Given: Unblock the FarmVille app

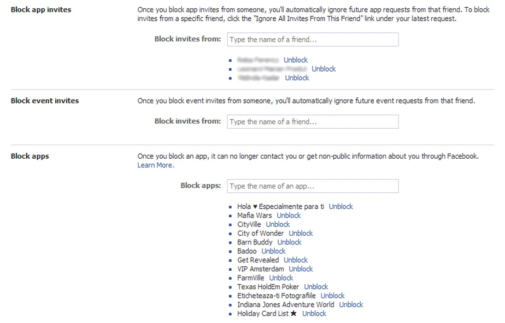Looking at the screenshot, I should (x=281, y=278).
